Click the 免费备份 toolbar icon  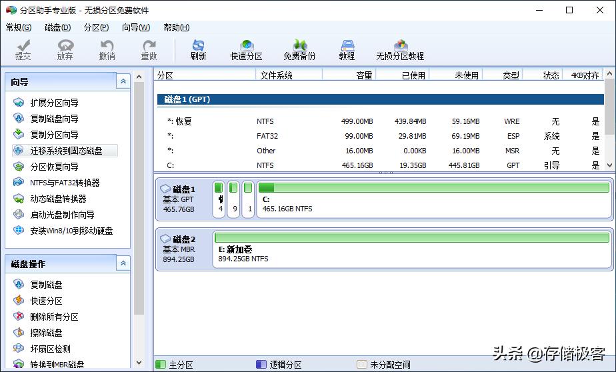pyautogui.click(x=299, y=50)
